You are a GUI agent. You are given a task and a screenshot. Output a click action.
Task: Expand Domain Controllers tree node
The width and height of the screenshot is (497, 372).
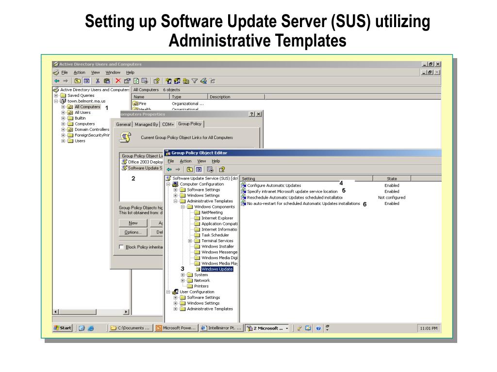pyautogui.click(x=63, y=130)
